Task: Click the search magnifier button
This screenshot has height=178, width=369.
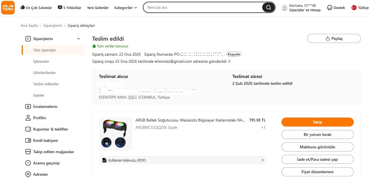Action: 268,8
